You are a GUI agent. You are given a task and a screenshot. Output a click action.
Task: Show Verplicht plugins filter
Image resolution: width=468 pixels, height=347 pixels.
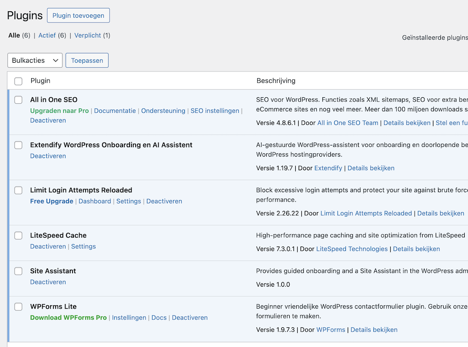(x=88, y=36)
